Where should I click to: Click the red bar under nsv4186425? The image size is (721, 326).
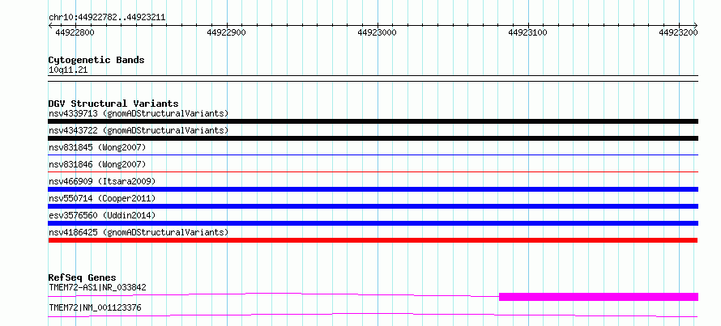tap(373, 240)
